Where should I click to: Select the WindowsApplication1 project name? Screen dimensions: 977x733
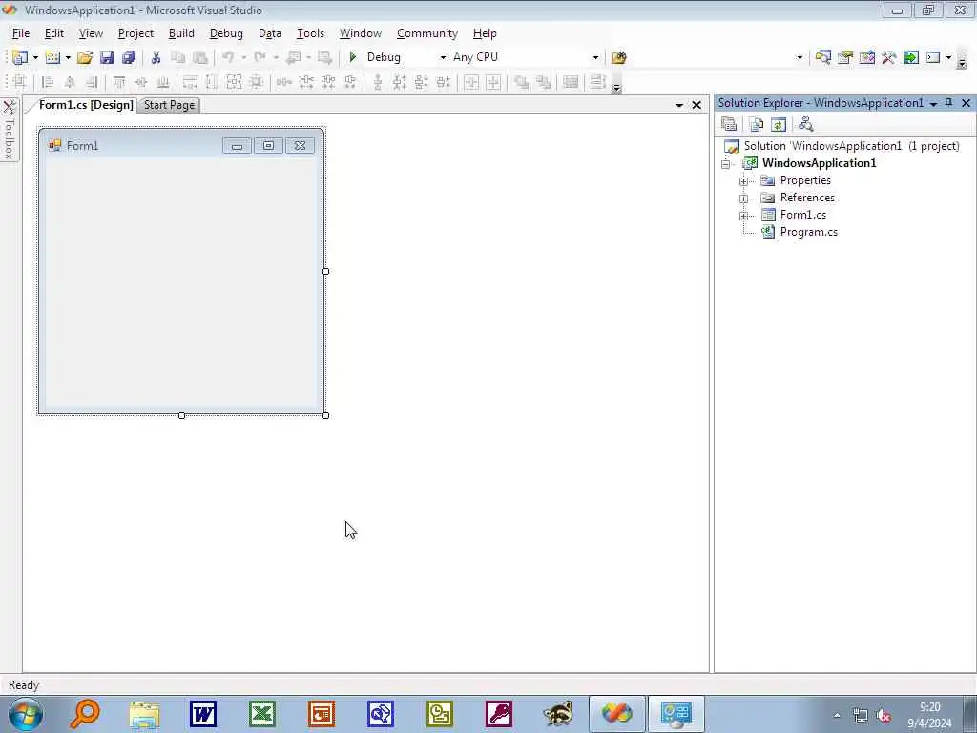point(819,163)
